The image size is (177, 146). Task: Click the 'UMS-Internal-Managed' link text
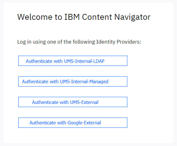pos(84,82)
